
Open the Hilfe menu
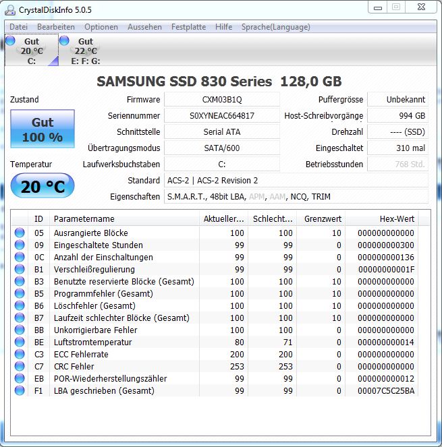[x=224, y=27]
